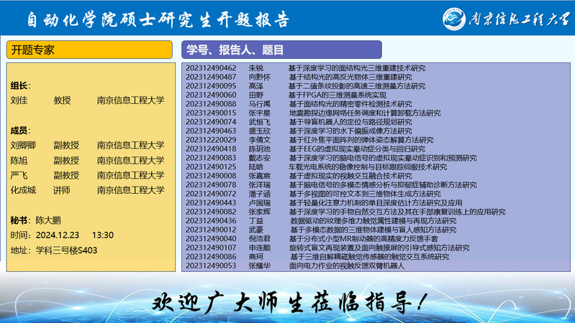The image size is (575, 323).
Task: Click the time 2024.12.23 13:30
Action: (72, 235)
